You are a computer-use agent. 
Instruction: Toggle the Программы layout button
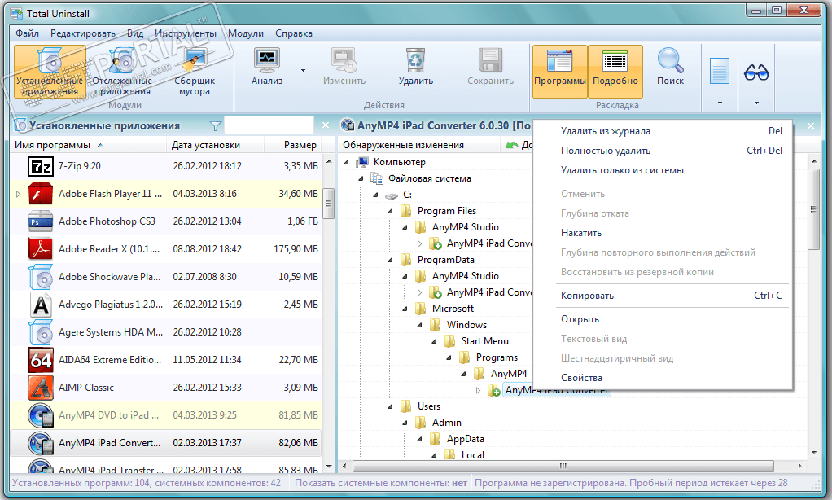[x=560, y=71]
